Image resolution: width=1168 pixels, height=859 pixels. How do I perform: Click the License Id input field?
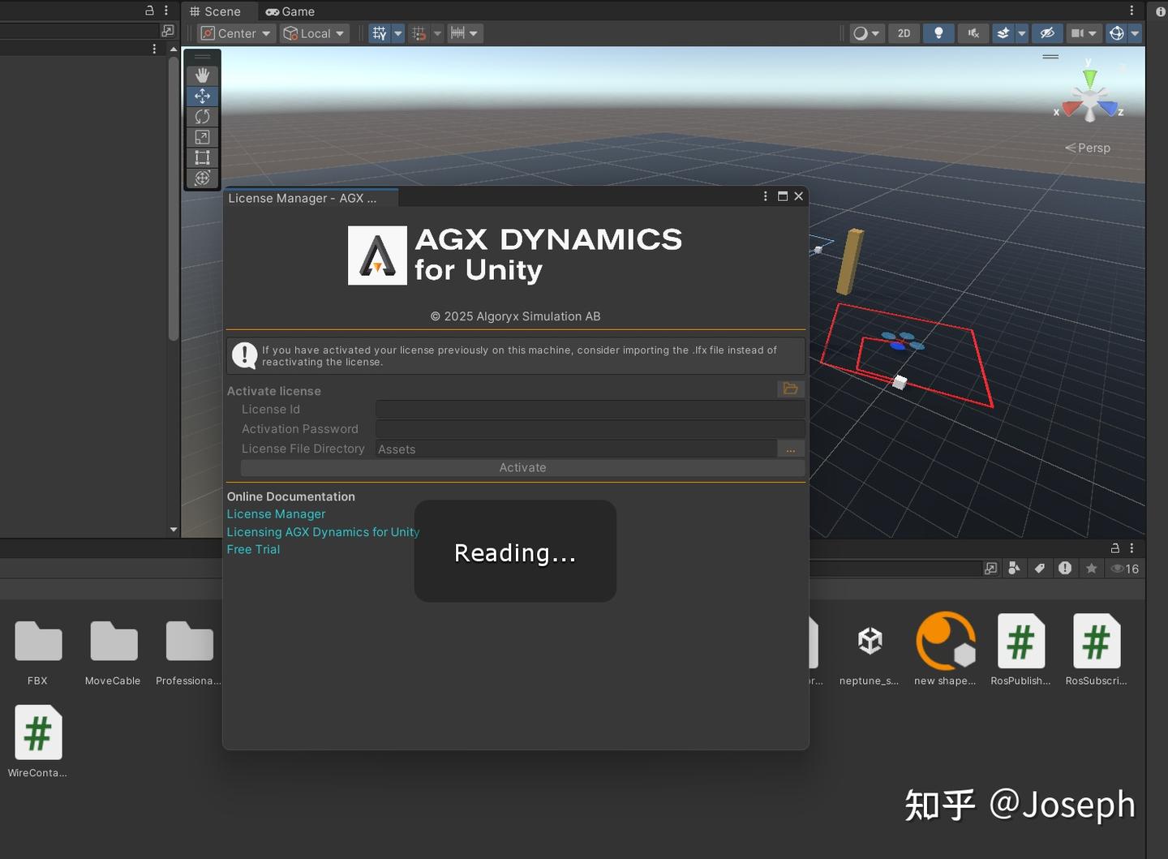(x=590, y=409)
